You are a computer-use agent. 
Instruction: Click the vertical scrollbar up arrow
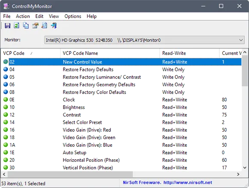pyautogui.click(x=245, y=52)
